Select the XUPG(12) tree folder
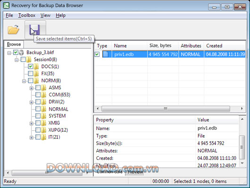This screenshot has width=250, height=188. tap(58, 130)
